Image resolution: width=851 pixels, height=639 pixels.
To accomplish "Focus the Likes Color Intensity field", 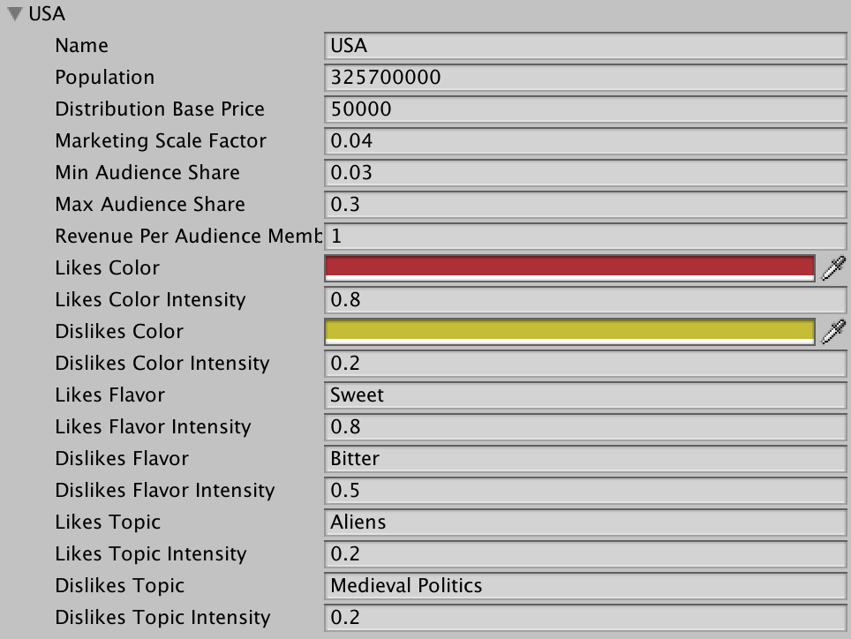I will pyautogui.click(x=585, y=300).
